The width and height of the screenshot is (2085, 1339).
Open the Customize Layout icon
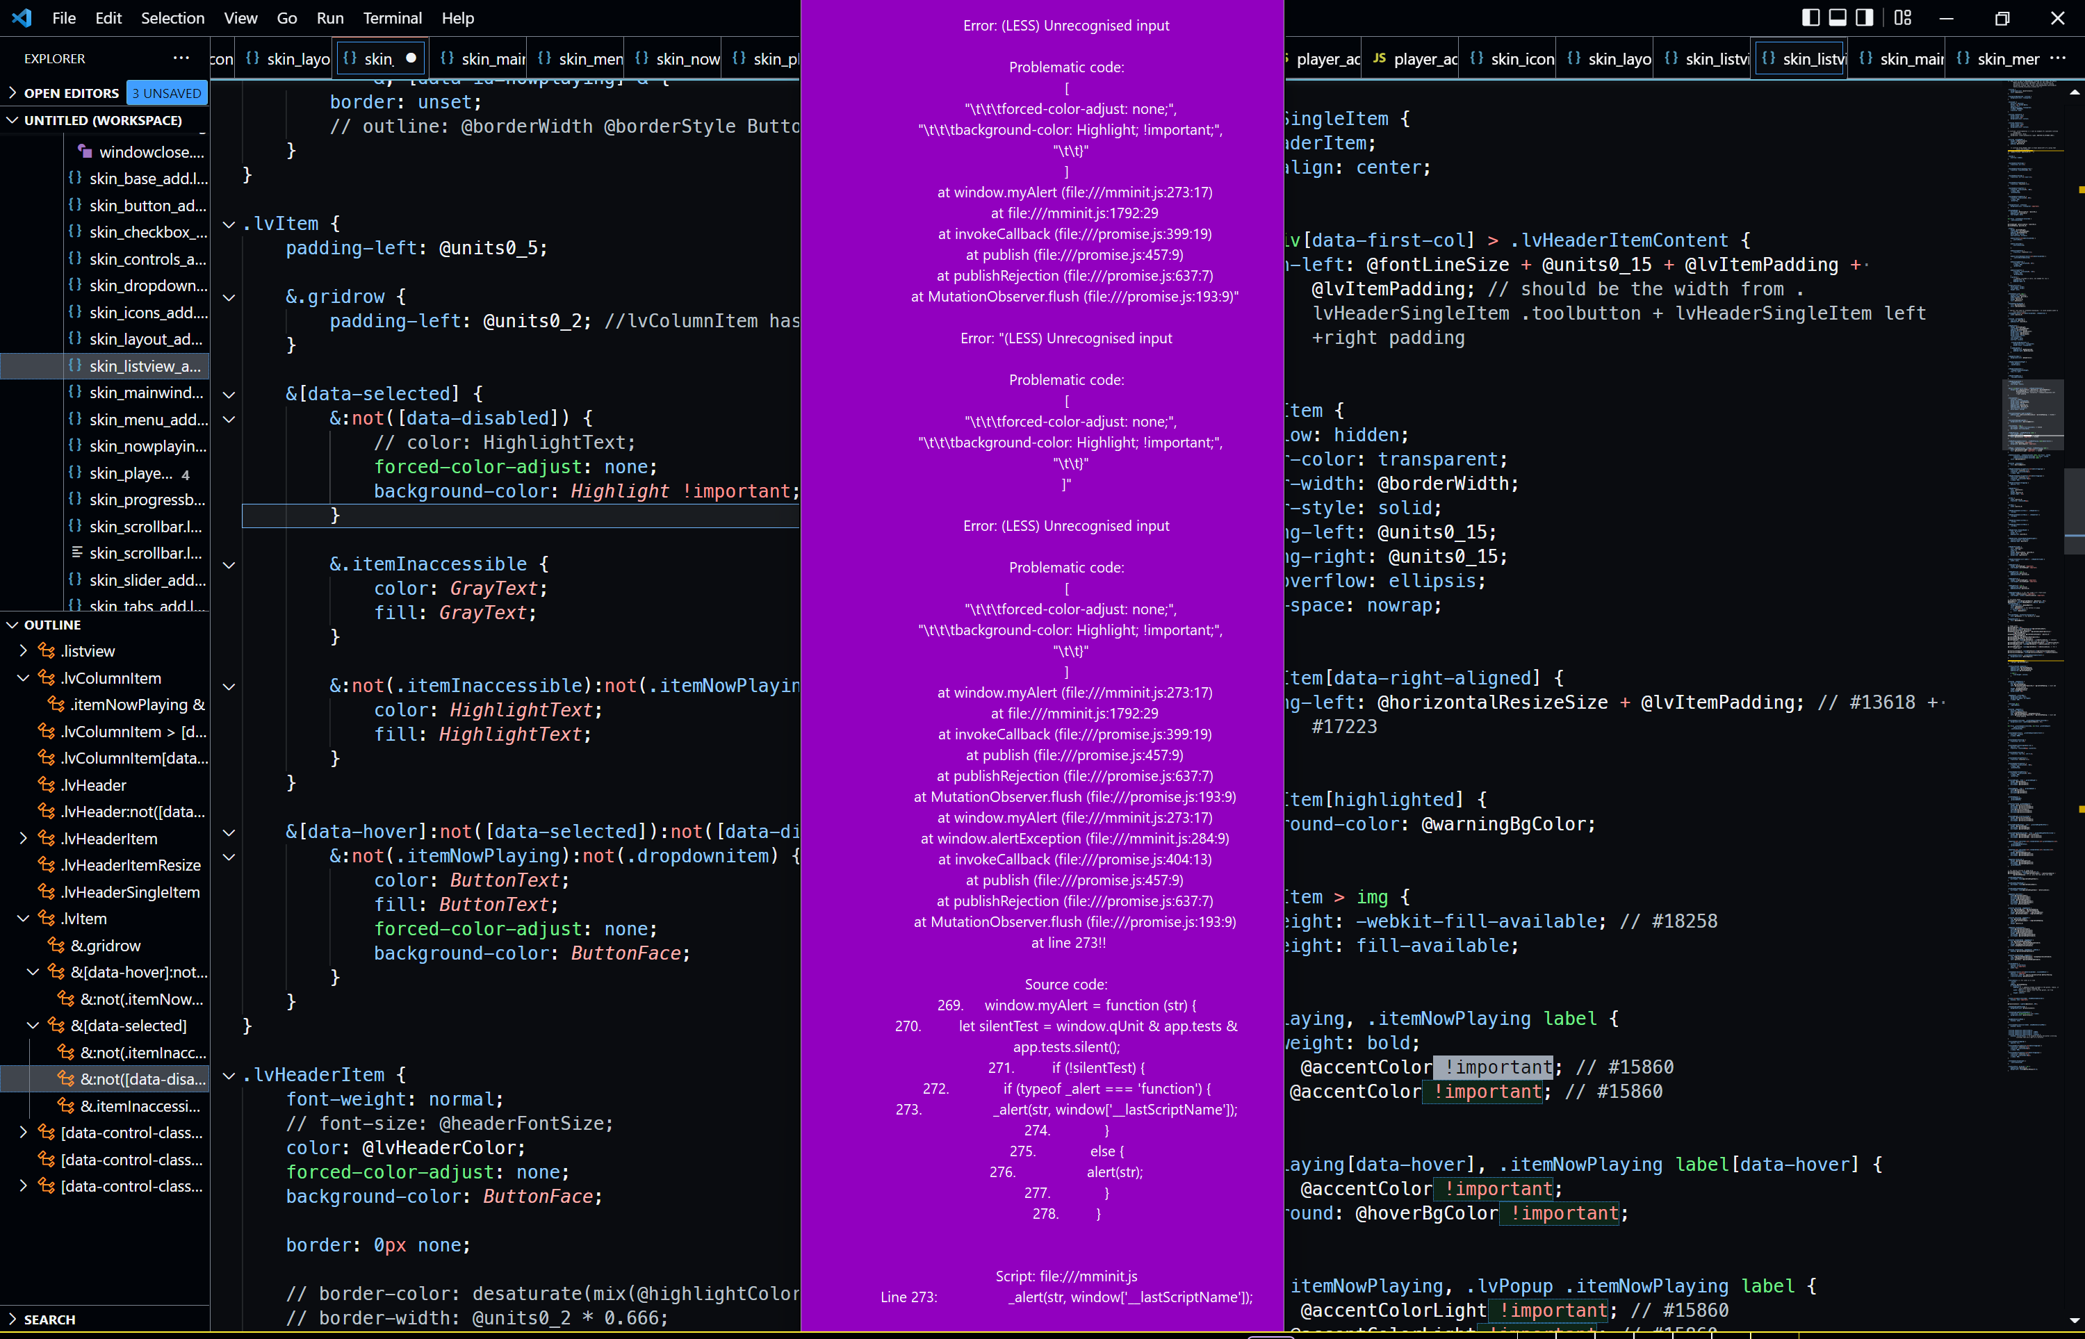tap(1904, 17)
